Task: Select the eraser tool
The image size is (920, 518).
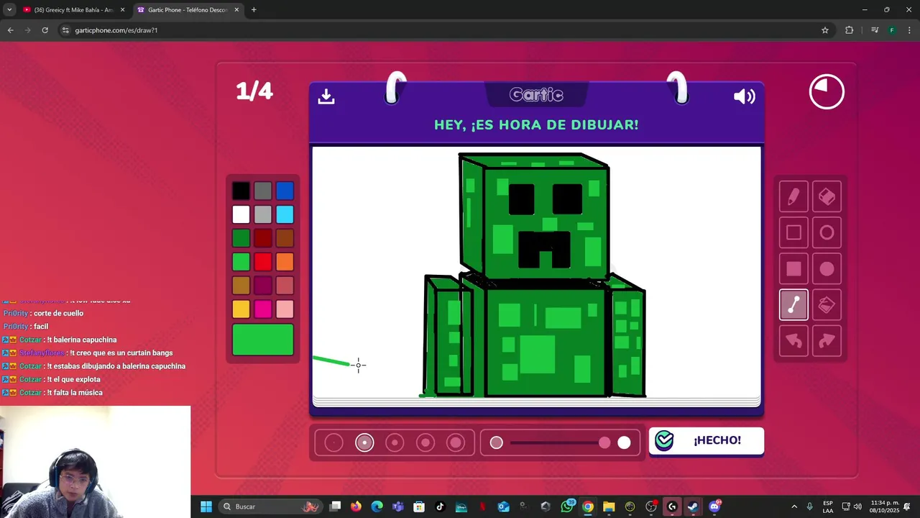Action: point(827,196)
